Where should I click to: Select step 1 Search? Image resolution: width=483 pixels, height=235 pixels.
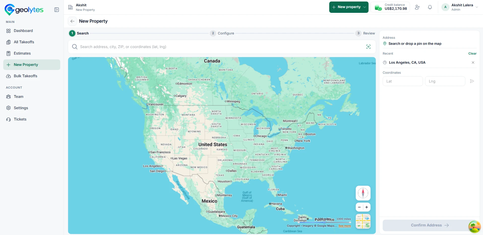tap(79, 33)
